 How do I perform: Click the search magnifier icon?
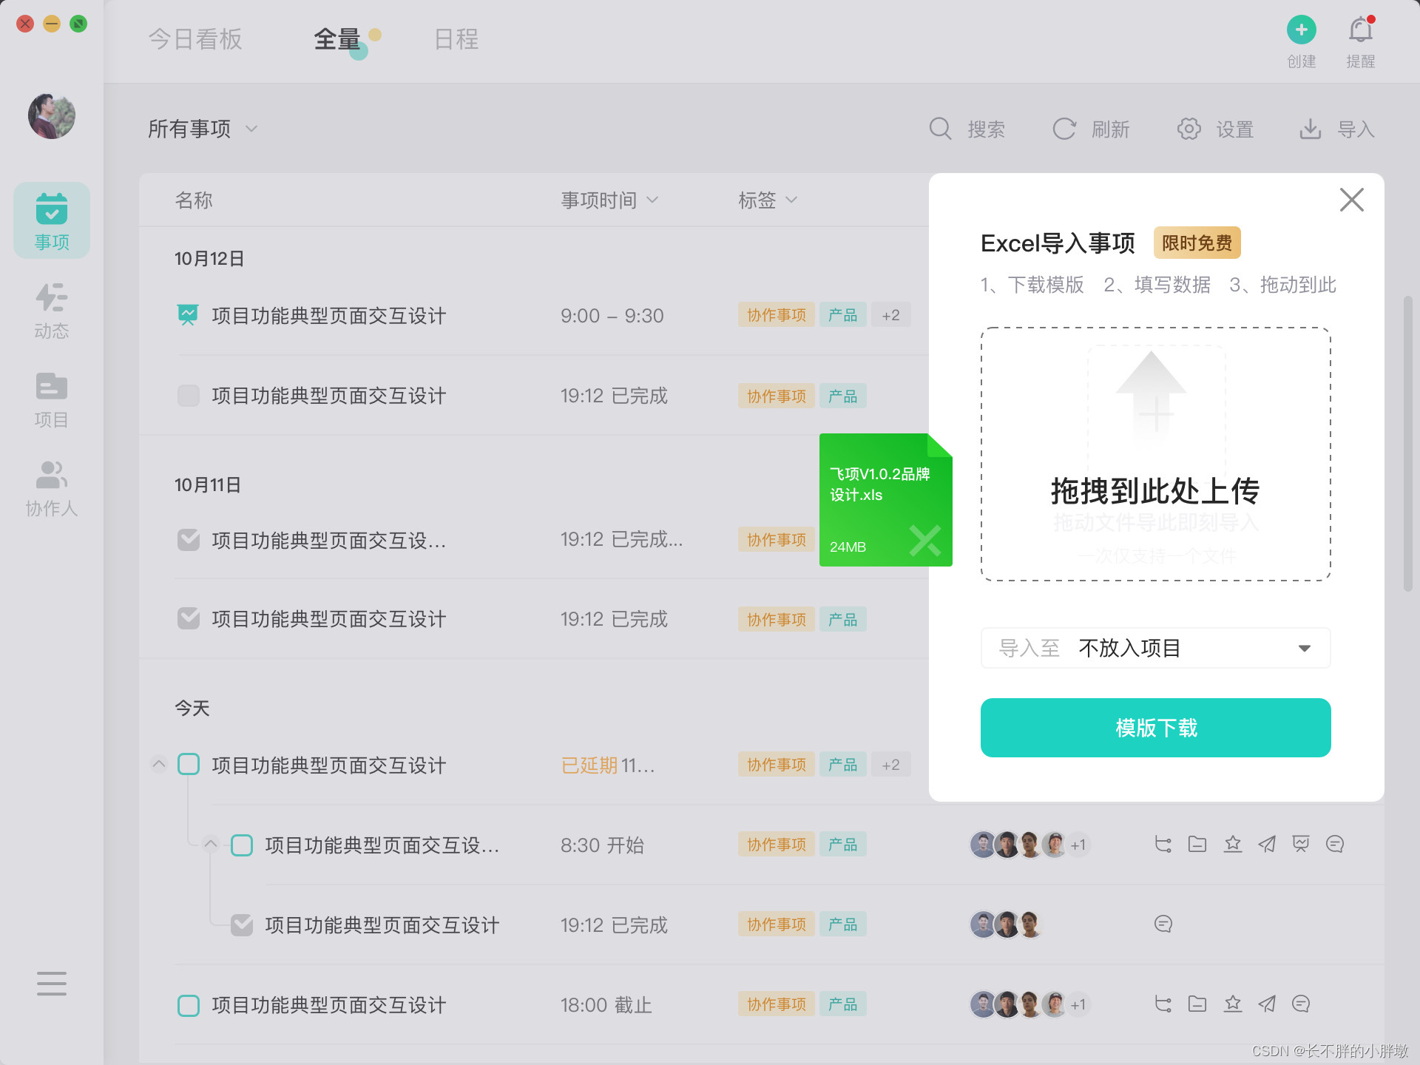pyautogui.click(x=940, y=129)
